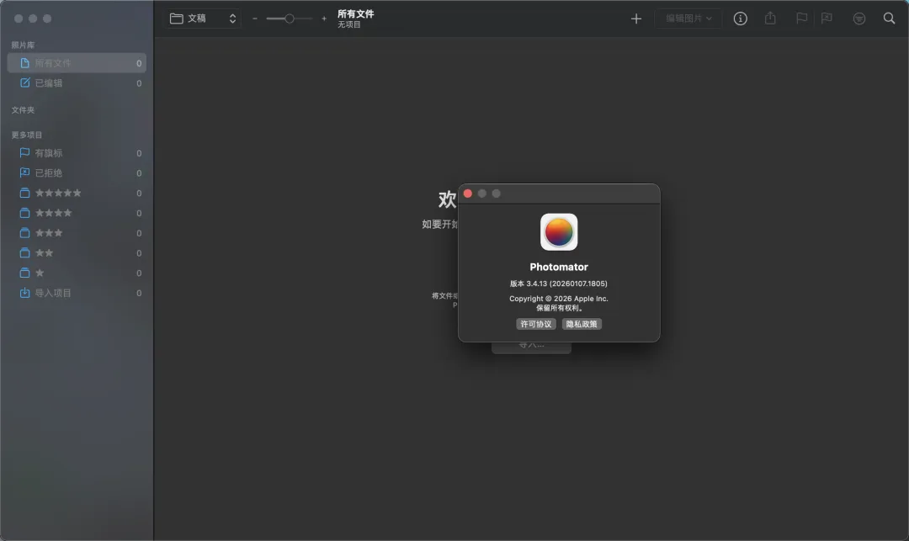Viewport: 909px width, 541px height.
Task: Click the share icon in toolbar
Action: [x=770, y=19]
